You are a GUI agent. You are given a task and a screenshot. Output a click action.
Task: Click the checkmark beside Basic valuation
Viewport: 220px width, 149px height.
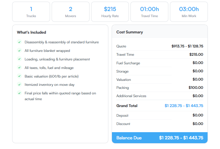(x=19, y=76)
